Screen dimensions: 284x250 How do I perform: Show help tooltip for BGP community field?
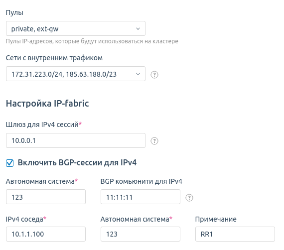[x=189, y=198]
